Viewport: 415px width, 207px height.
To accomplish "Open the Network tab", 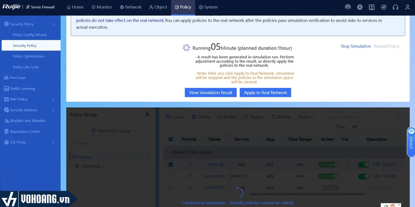I will click(x=131, y=7).
